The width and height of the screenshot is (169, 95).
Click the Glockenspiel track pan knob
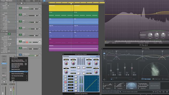coord(40,8)
